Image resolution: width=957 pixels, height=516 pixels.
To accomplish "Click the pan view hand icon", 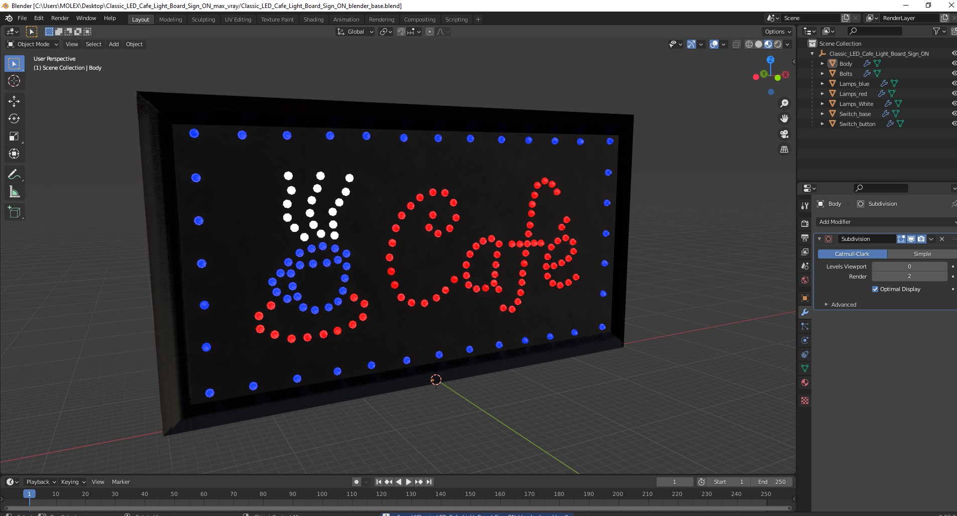I will coord(784,119).
